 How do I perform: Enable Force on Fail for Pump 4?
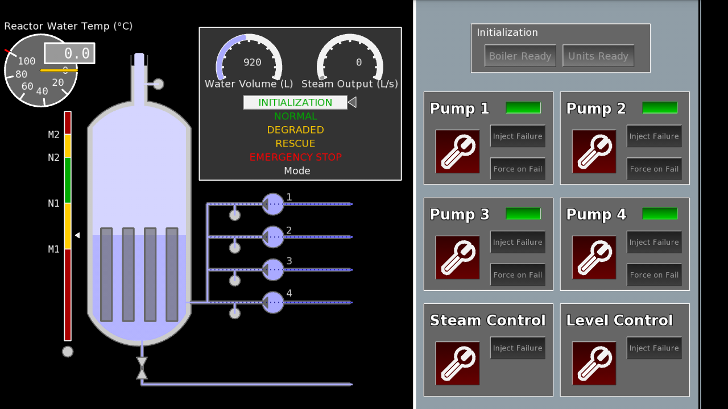654,275
